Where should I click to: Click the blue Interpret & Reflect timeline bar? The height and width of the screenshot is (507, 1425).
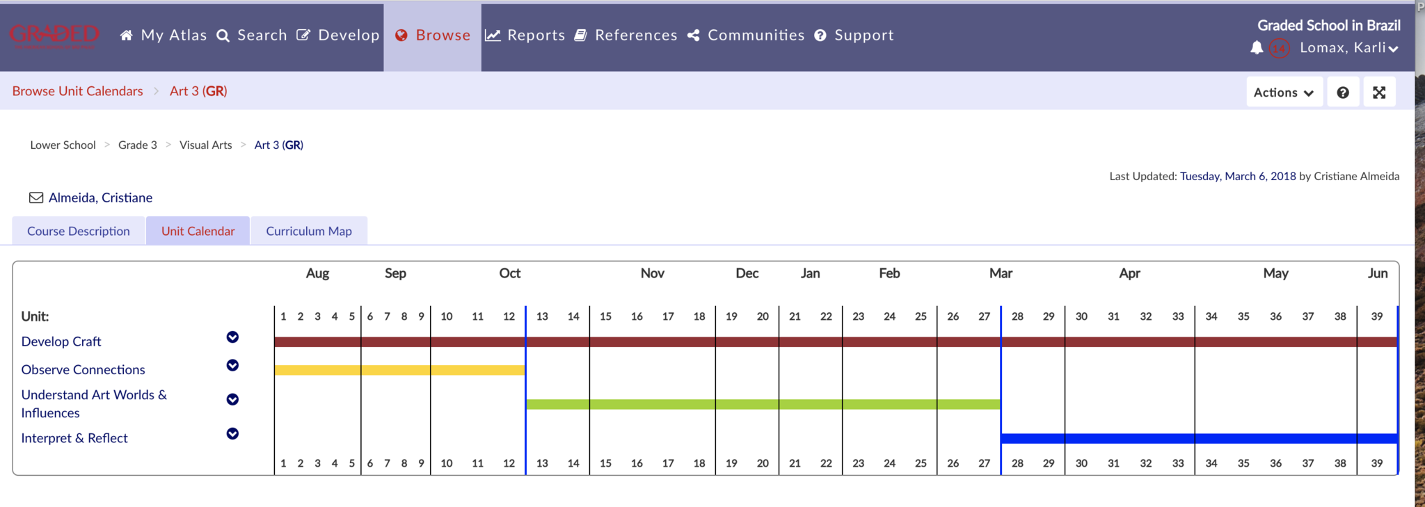click(1198, 438)
